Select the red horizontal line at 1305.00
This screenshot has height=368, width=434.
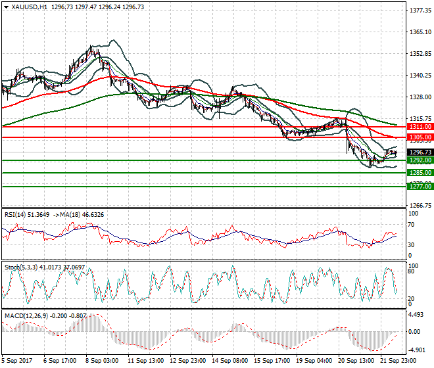[204, 137]
